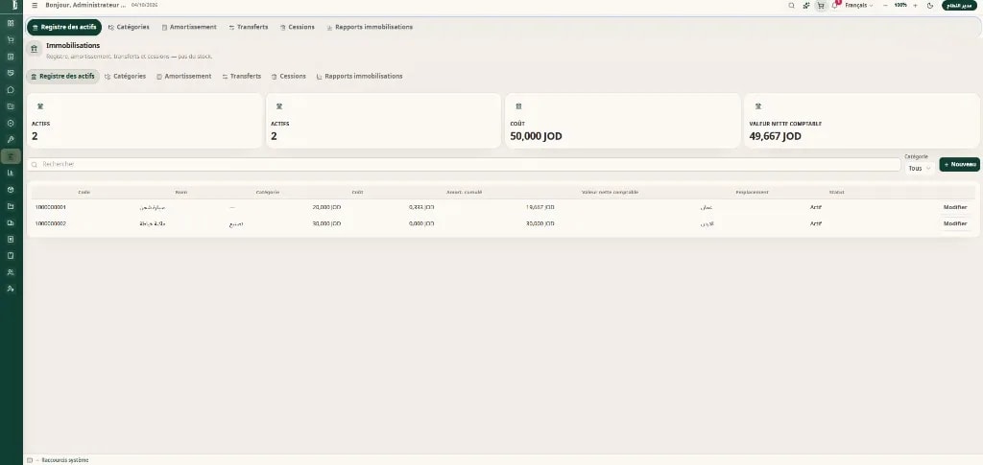This screenshot has height=465, width=983.
Task: Open the Français language dropdown
Action: (x=859, y=5)
